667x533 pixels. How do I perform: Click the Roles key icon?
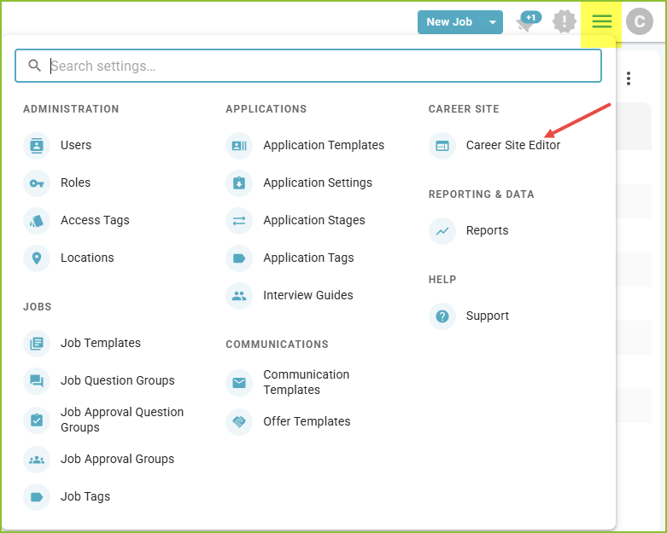pos(37,183)
